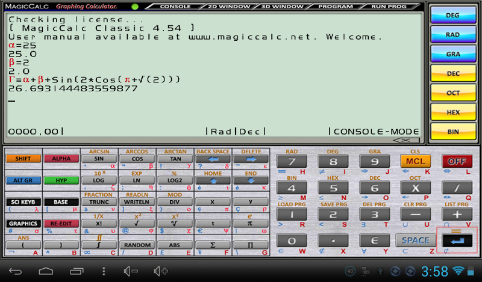
Task: Tap the DIV key
Action: pos(175,202)
